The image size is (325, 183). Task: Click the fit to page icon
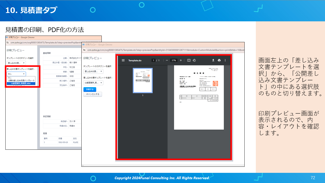pos(189,60)
